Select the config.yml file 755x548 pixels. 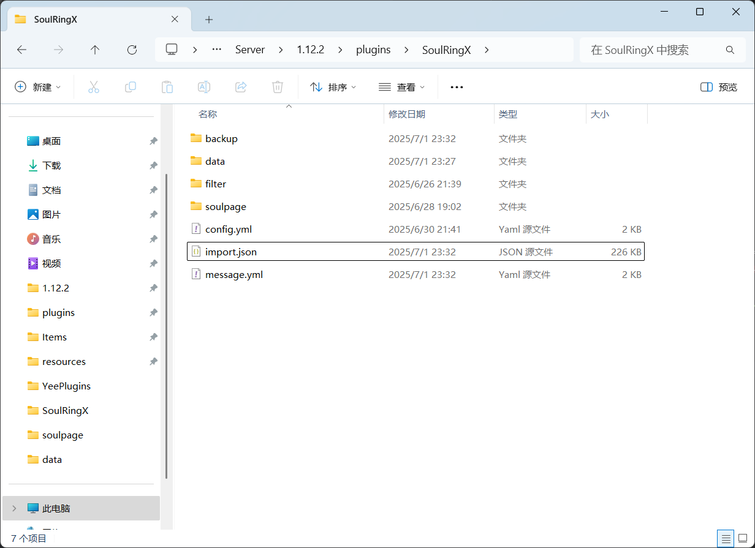click(x=229, y=229)
